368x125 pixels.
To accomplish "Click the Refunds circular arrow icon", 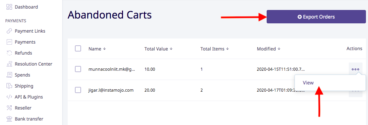I will pos(9,53).
